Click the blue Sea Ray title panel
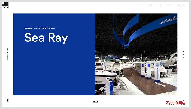The image size is (191, 109). (54, 71)
